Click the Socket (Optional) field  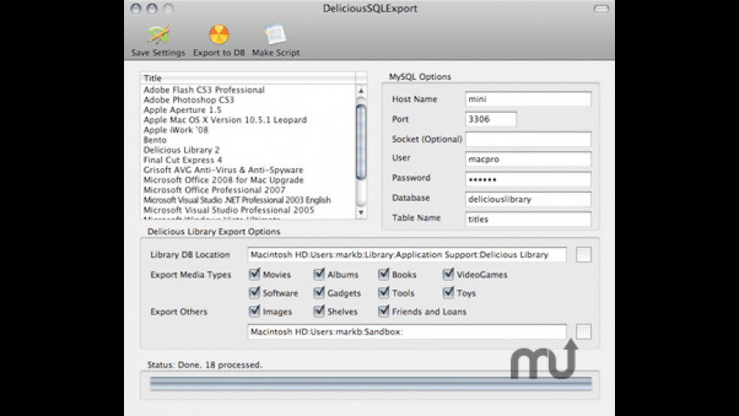click(x=527, y=139)
